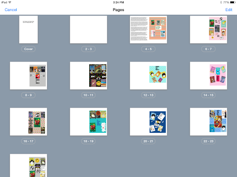
Task: Open the blank pages 2 - 3 thumbnail
Action: pyautogui.click(x=89, y=29)
